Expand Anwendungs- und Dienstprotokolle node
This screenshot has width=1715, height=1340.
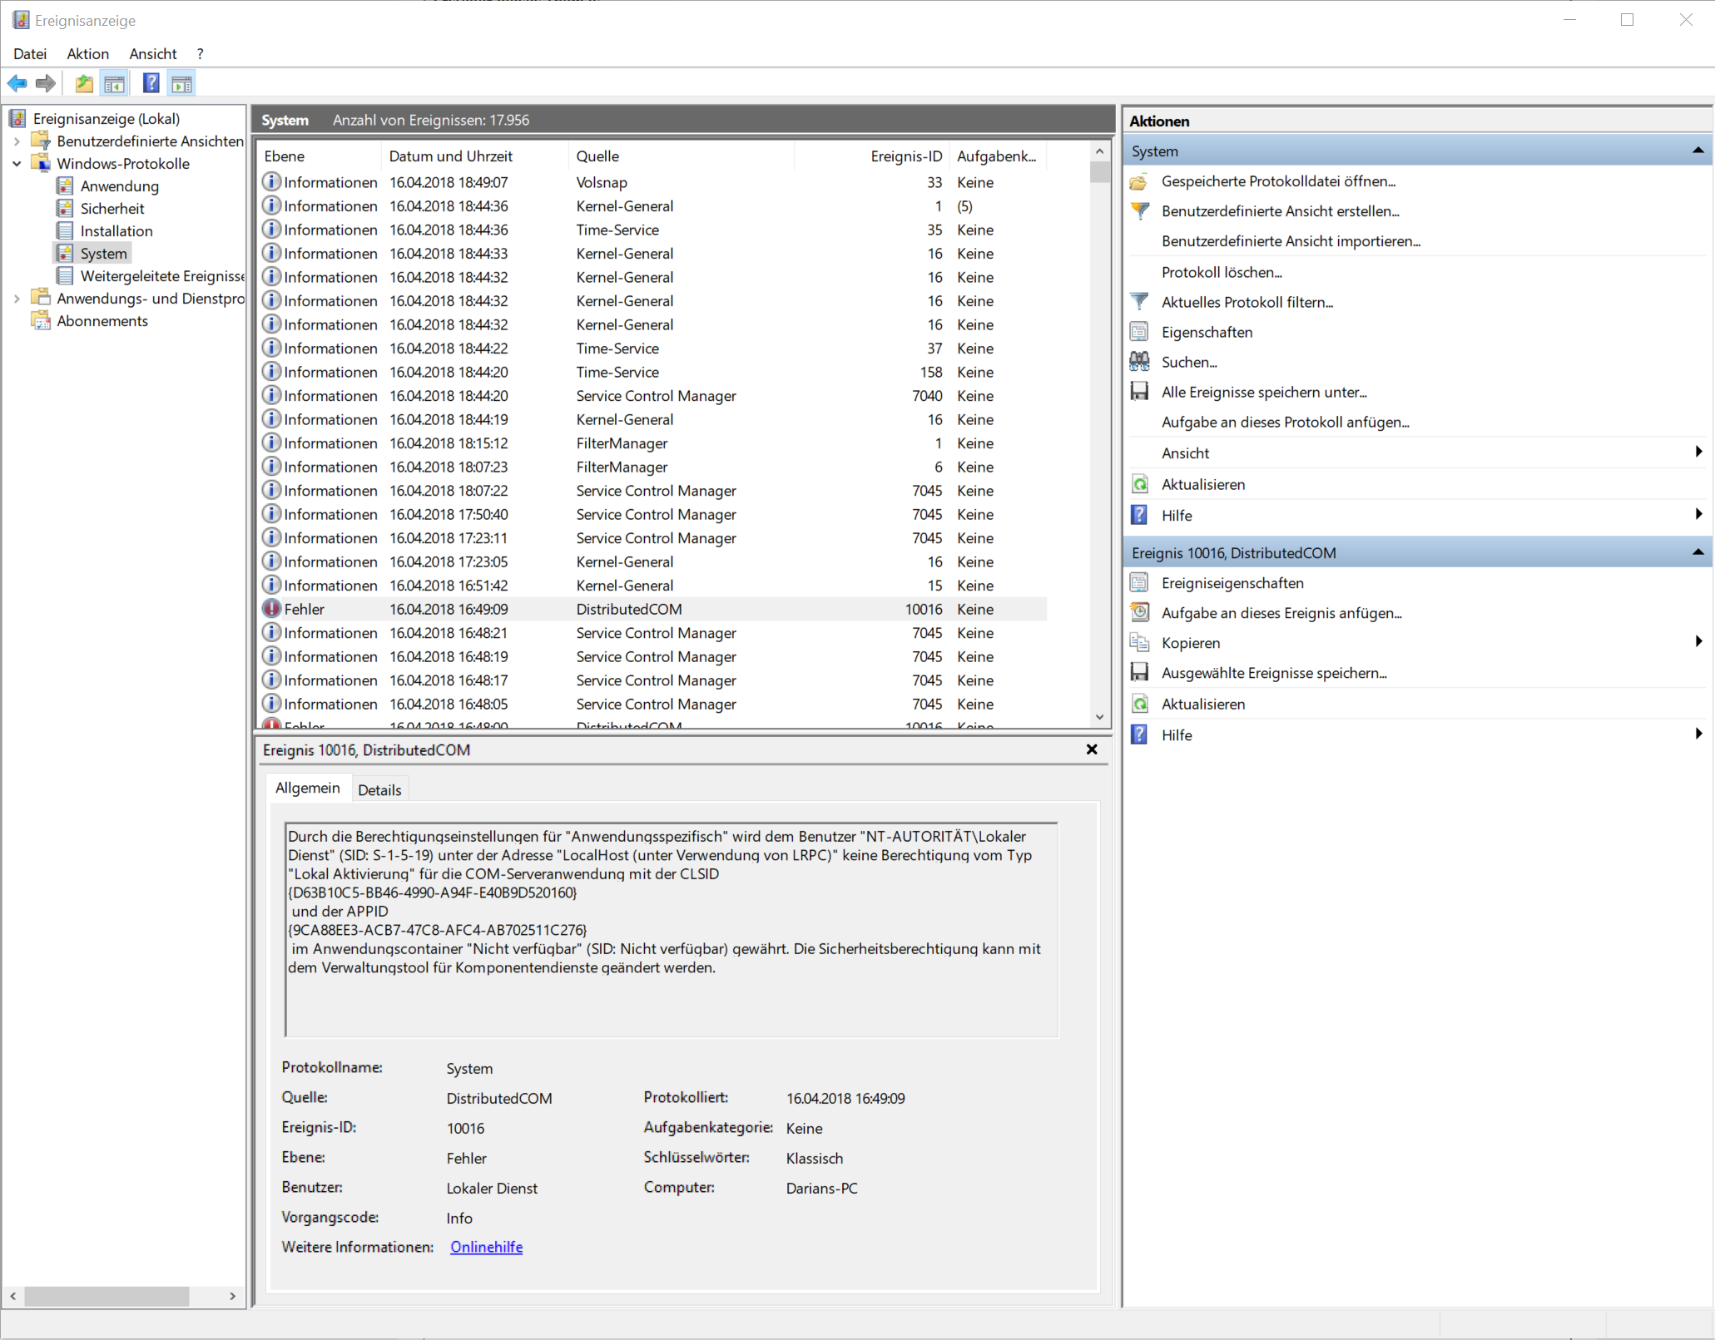pos(17,299)
